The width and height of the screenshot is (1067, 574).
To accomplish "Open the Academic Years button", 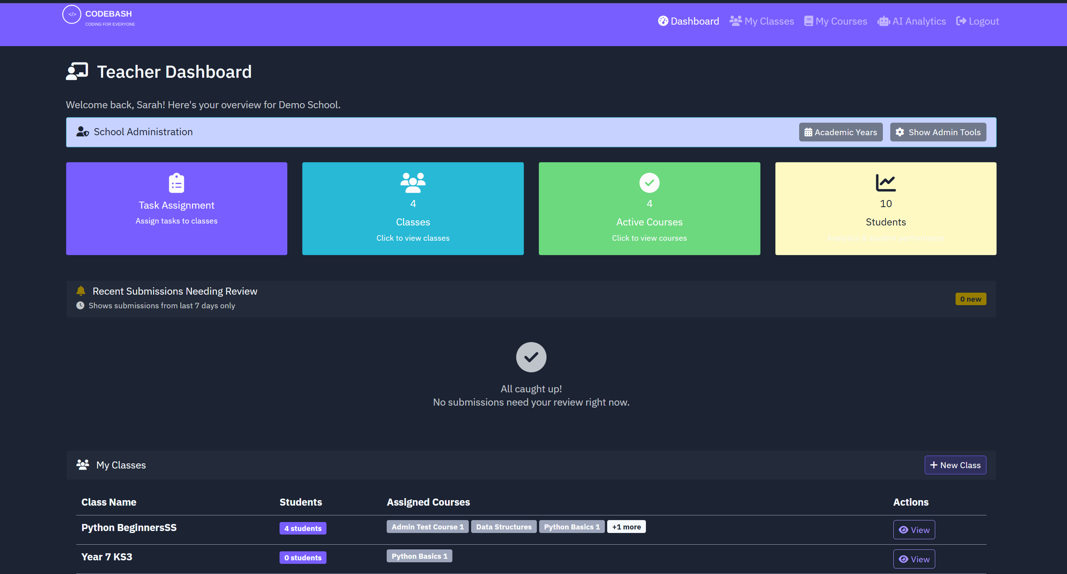I will pos(841,132).
